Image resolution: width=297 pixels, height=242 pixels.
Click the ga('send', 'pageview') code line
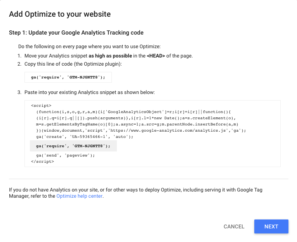tap(65, 155)
